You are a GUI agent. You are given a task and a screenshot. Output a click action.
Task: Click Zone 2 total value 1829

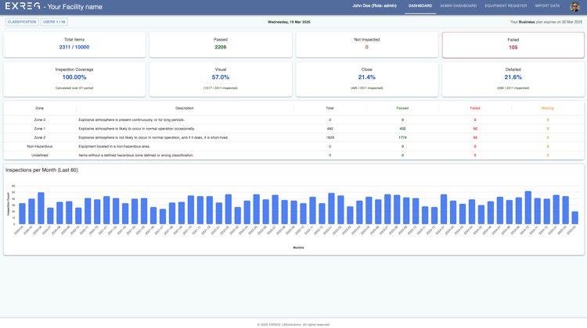(x=330, y=137)
